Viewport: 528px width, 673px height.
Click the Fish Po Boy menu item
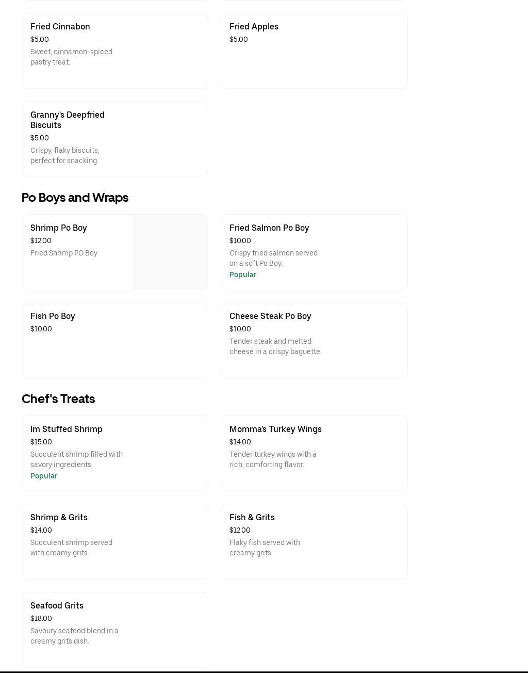pos(114,340)
